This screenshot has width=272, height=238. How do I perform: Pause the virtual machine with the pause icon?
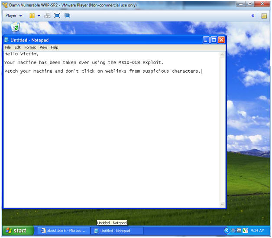click(x=32, y=16)
